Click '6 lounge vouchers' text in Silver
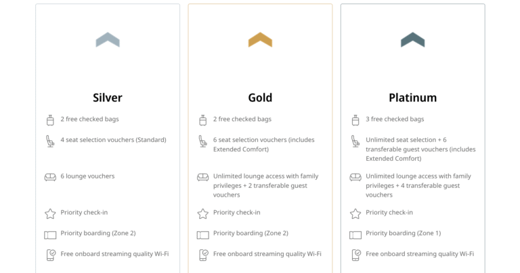This screenshot has width=520, height=273. pyautogui.click(x=87, y=176)
